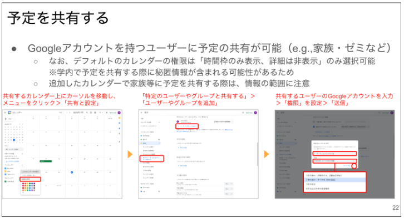Click キャンセル in share dialog
The image size is (404, 218).
(x=347, y=166)
